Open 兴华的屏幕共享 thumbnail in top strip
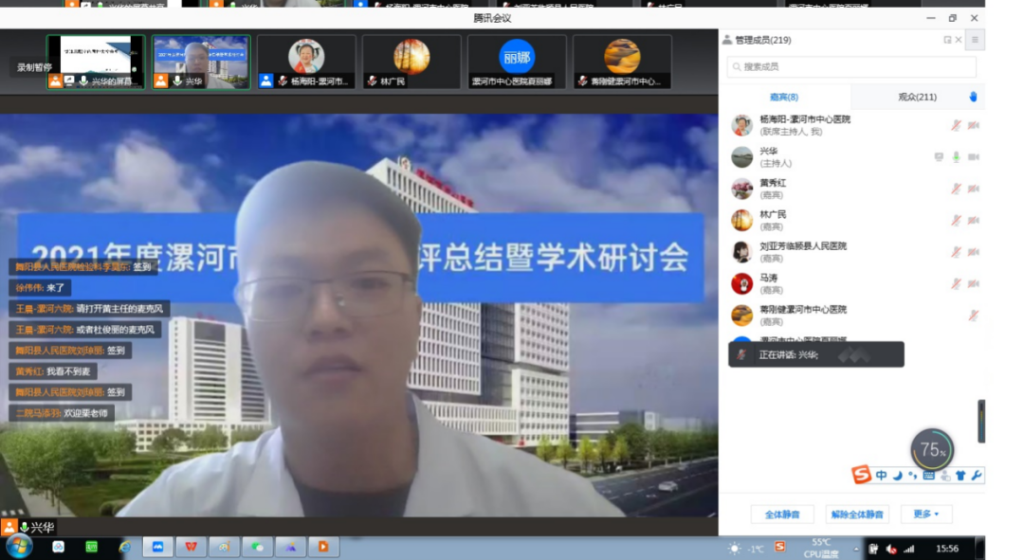1024x560 pixels. 96,62
